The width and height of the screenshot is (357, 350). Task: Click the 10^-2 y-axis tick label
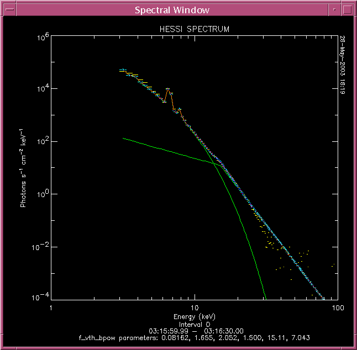tap(40, 247)
